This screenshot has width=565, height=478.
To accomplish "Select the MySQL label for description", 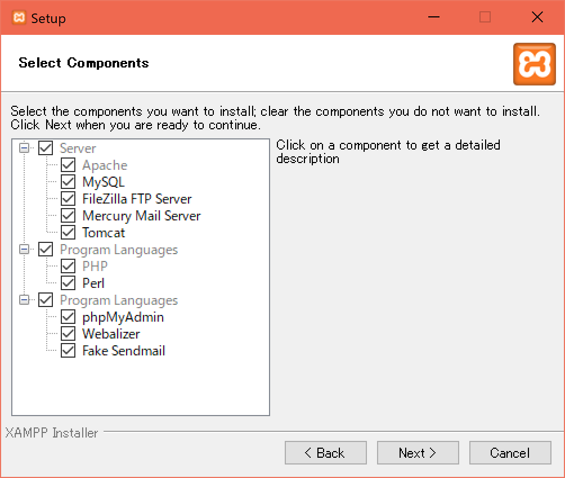I will click(x=104, y=182).
